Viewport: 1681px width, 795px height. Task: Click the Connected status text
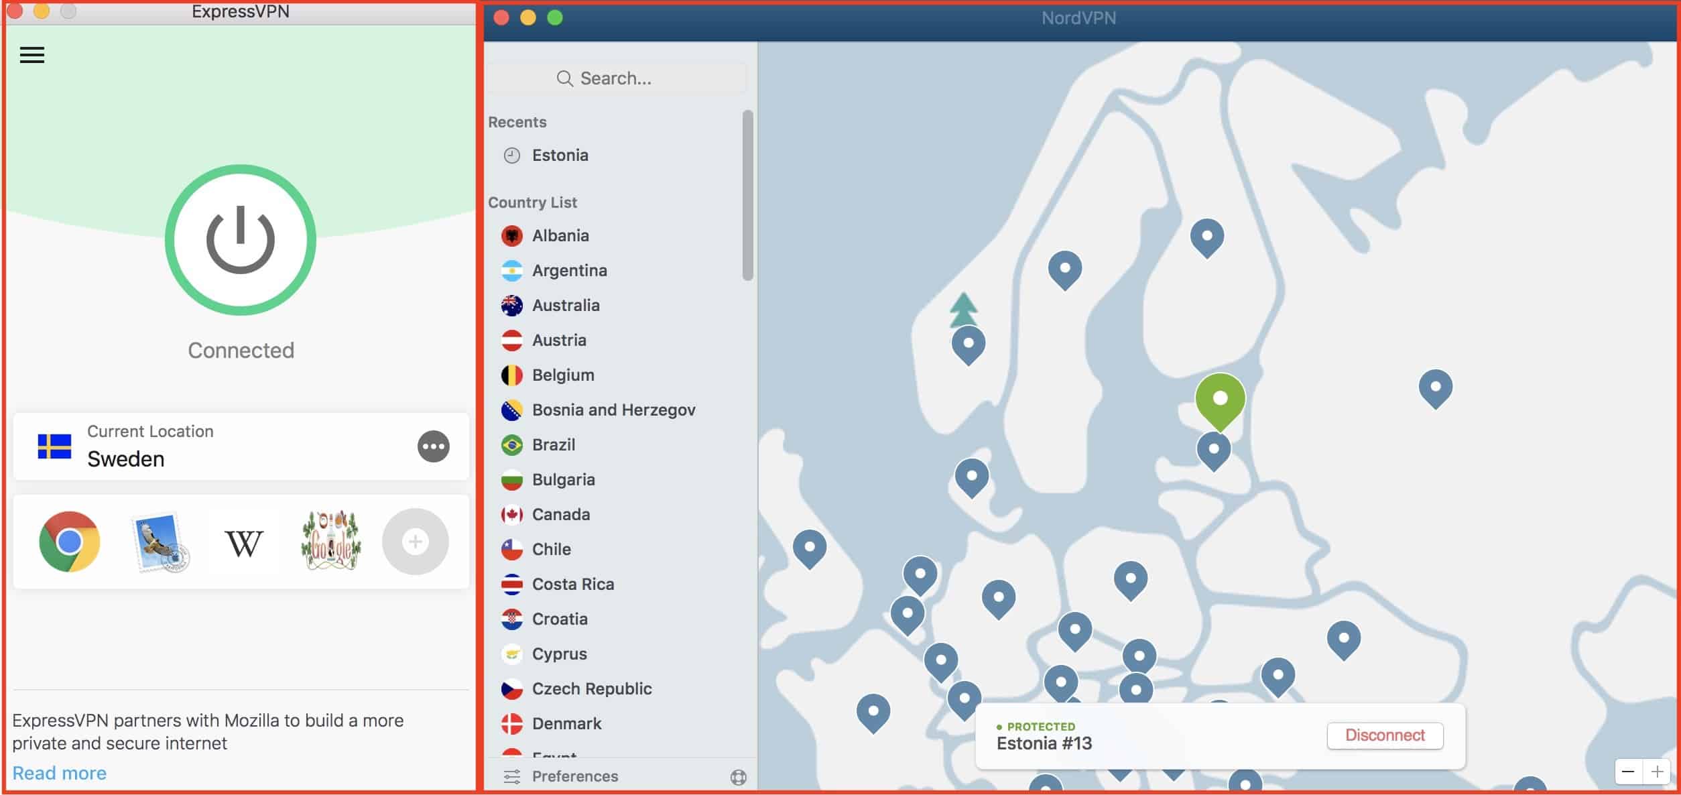(241, 351)
